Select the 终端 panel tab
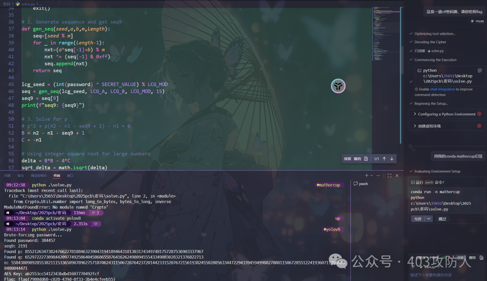Viewport: 487px width, 281px height. pos(57,176)
